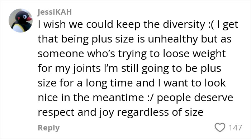251x139 pixels.
Task: Open the Pingu penguin avatar picture
Action: tap(21, 20)
